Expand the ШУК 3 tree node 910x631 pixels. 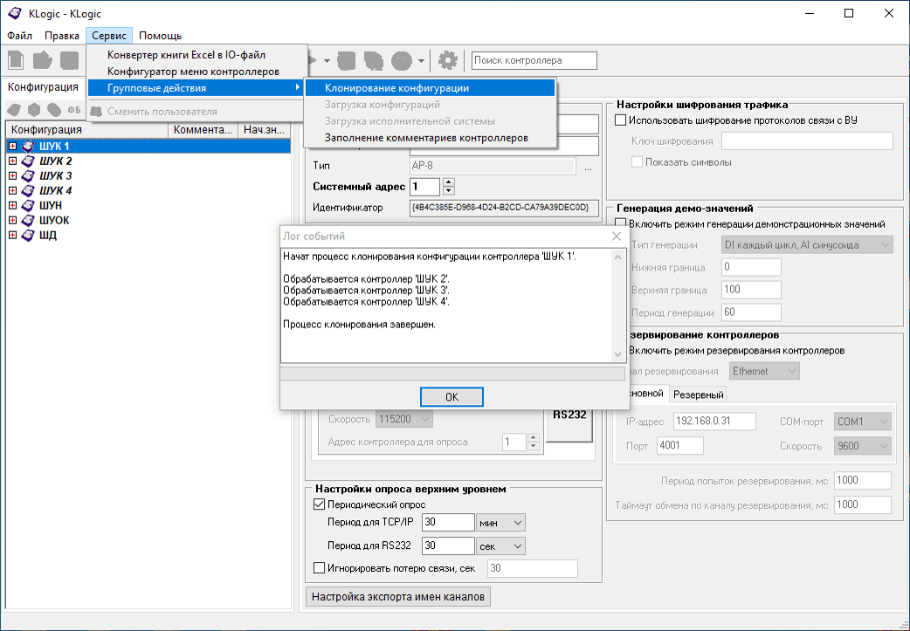12,176
